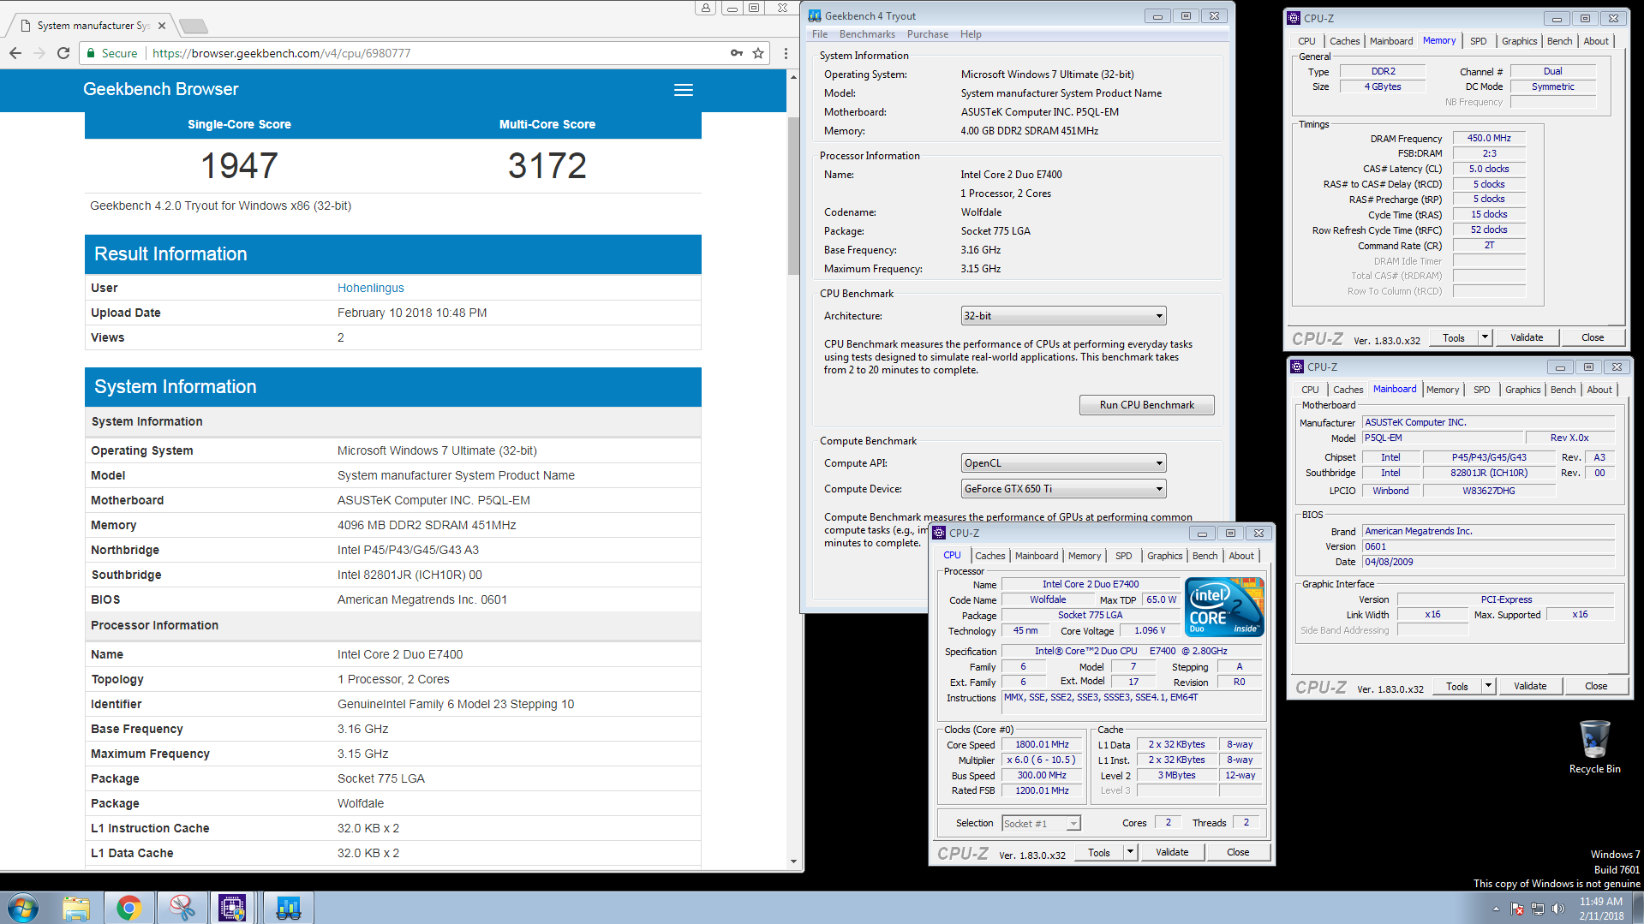Open Geekbench Purchase menu
Image resolution: width=1644 pixels, height=924 pixels.
click(928, 34)
